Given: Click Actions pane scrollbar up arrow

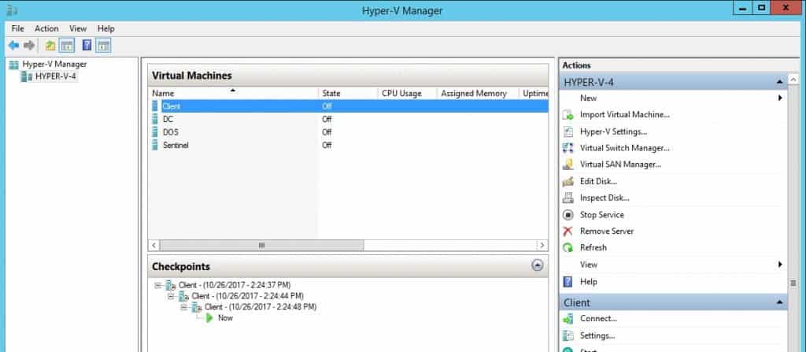Looking at the screenshot, I should [793, 80].
